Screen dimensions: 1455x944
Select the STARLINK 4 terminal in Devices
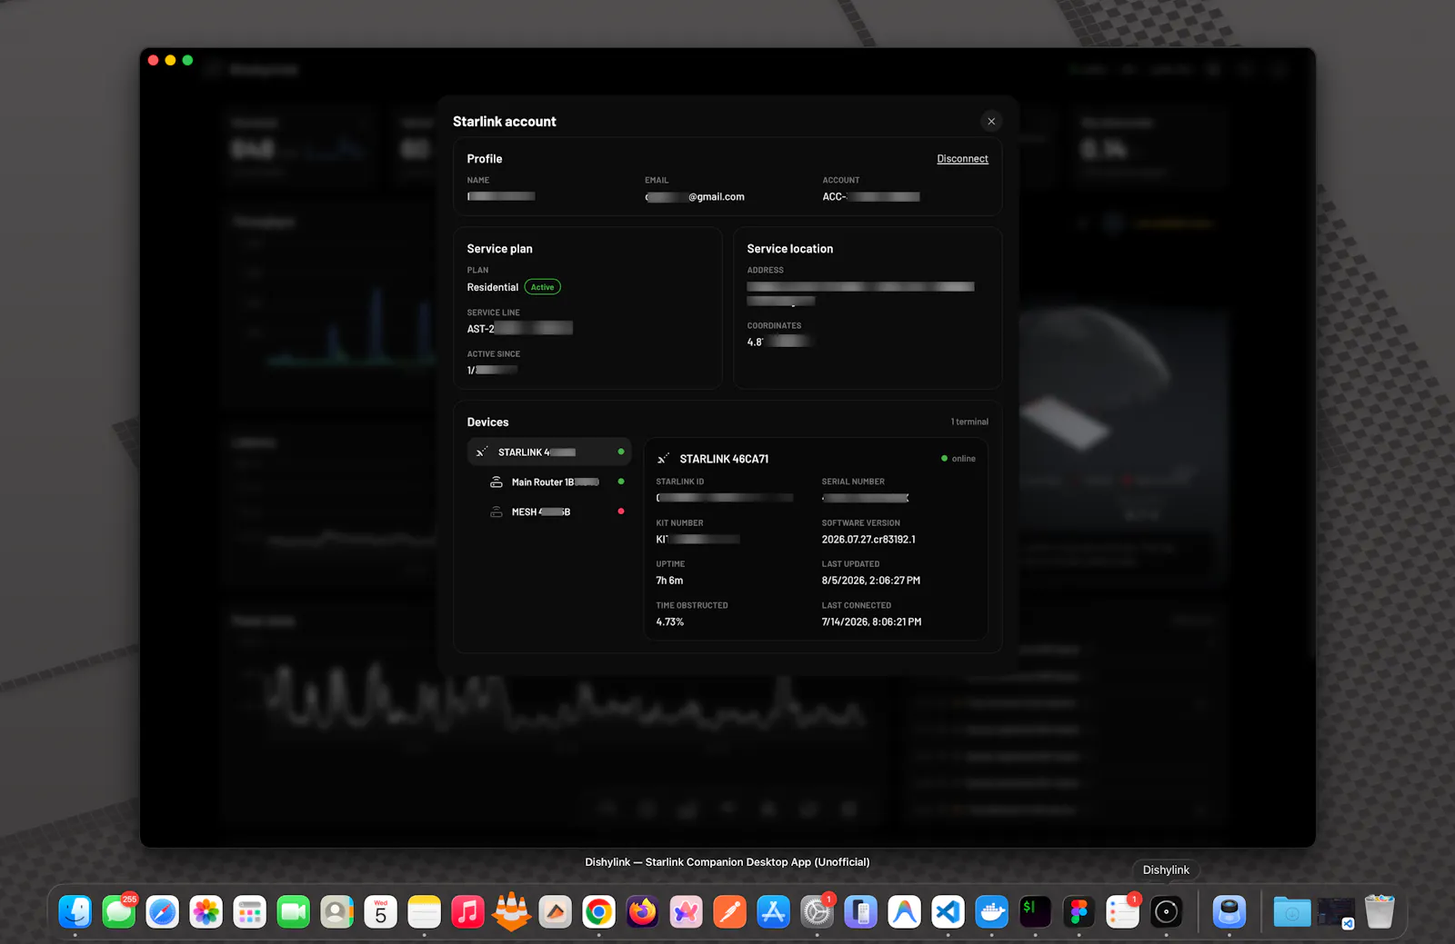[549, 452]
